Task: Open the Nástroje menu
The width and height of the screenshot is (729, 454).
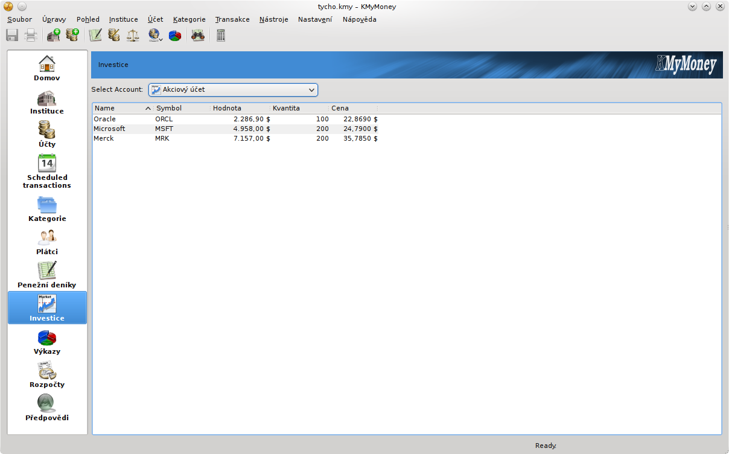Action: click(x=274, y=19)
